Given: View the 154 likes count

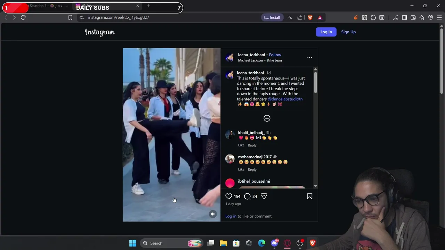Looking at the screenshot, I should 237,197.
